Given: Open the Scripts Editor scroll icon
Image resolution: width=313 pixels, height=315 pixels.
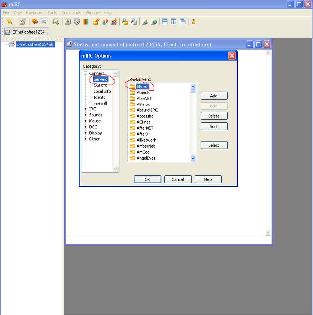Looking at the screenshot, I should pyautogui.click(x=55, y=22).
